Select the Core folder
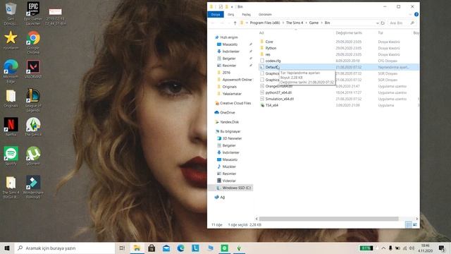Viewport: 451px width, 254px height. pos(269,42)
